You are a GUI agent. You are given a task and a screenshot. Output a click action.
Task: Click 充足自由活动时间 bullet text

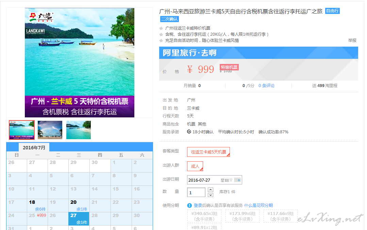click(x=202, y=40)
